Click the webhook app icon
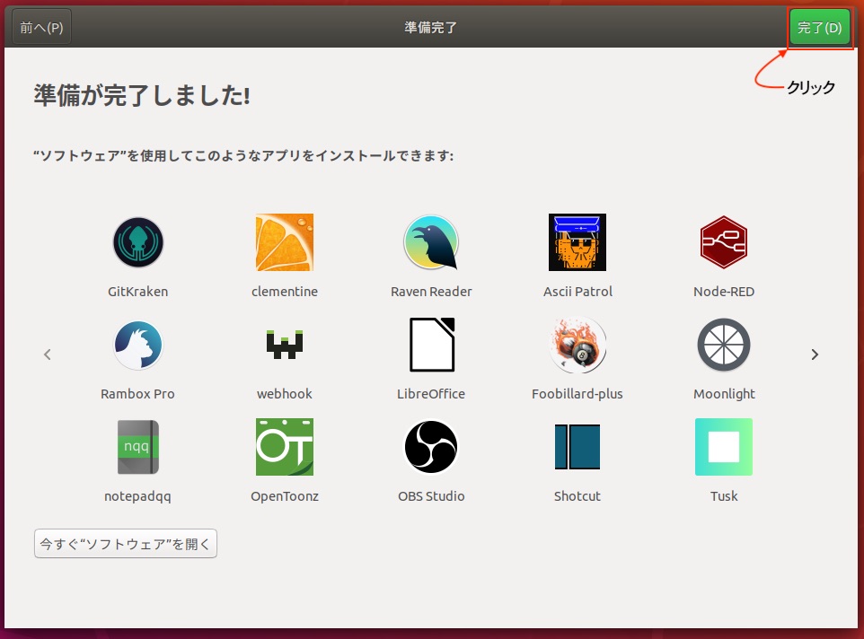This screenshot has width=864, height=639. [285, 345]
